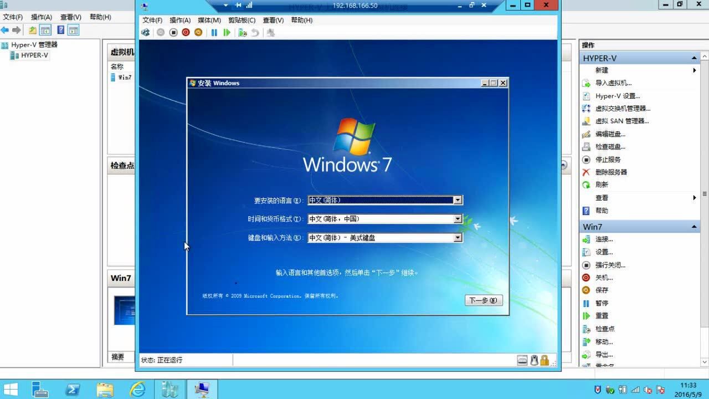Screen dimensions: 709x399
Task: Click 检查点 under Win7 actions
Action: [605, 329]
